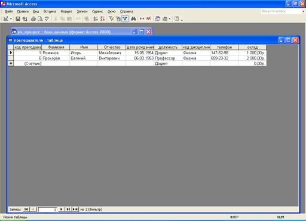Click the Find binoculars icon
This screenshot has width=306, height=221.
[133, 19]
